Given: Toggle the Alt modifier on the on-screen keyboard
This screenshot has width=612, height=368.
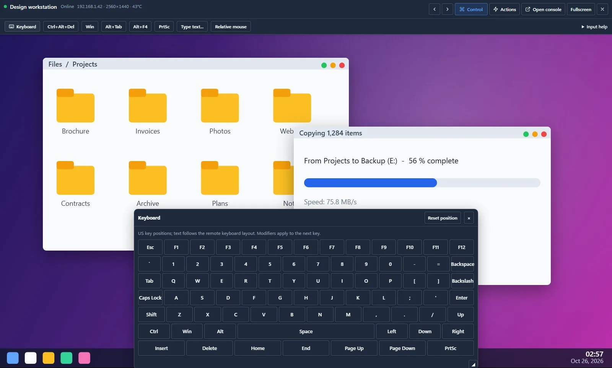Looking at the screenshot, I should click(220, 332).
